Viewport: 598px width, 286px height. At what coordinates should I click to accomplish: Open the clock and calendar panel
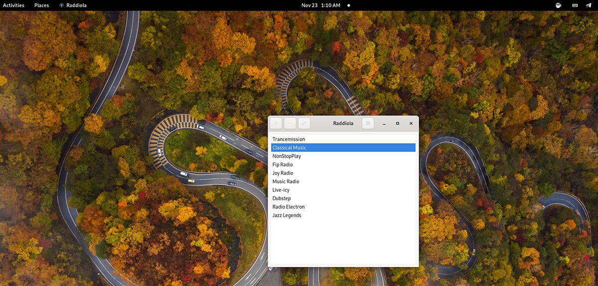(x=321, y=5)
